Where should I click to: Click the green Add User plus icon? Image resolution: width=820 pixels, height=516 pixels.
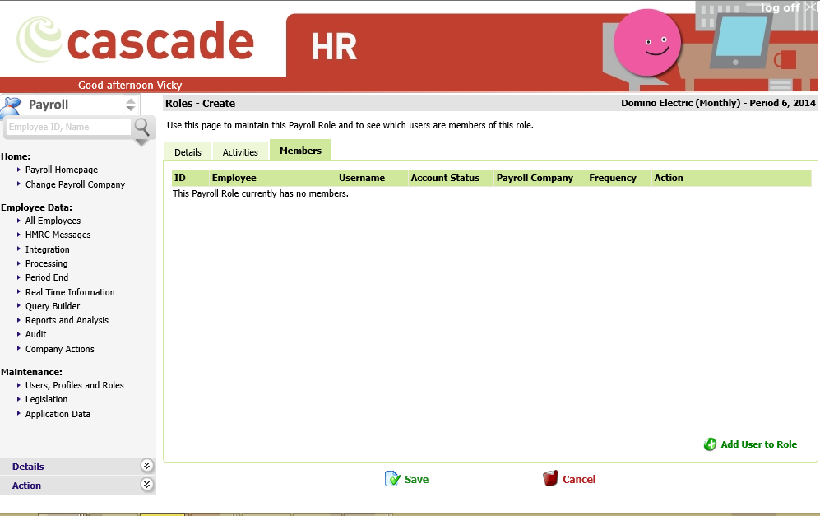[x=710, y=444]
